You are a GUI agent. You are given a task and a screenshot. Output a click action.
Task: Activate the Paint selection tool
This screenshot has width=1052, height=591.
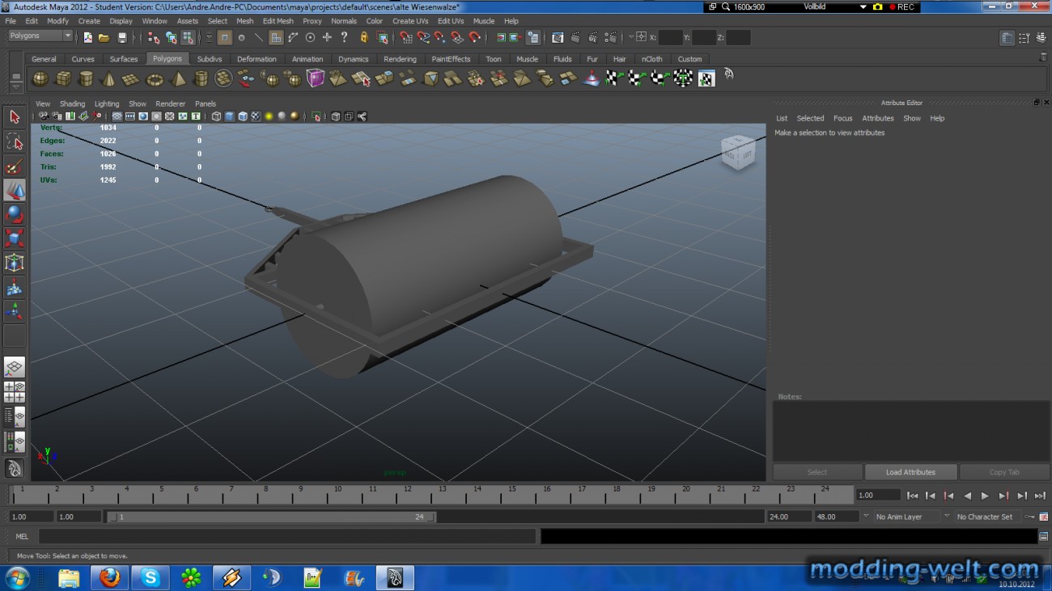15,166
